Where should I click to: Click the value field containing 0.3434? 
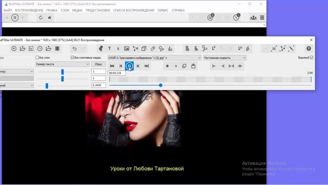point(98,85)
